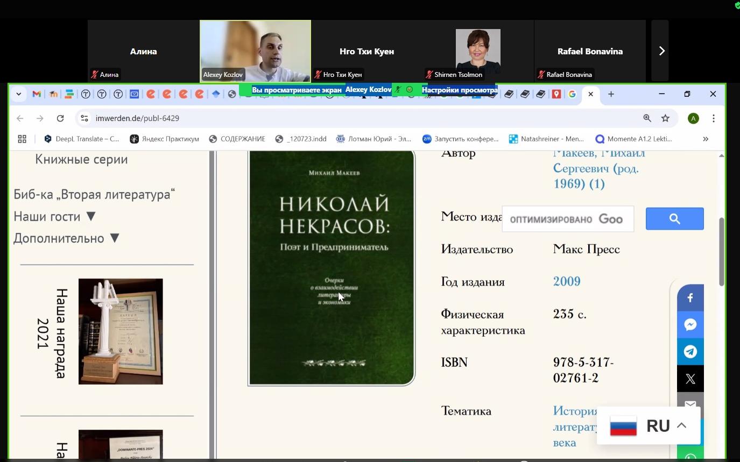The height and width of the screenshot is (462, 740).
Task: Expand the Наши гости menu
Action: [x=54, y=216]
